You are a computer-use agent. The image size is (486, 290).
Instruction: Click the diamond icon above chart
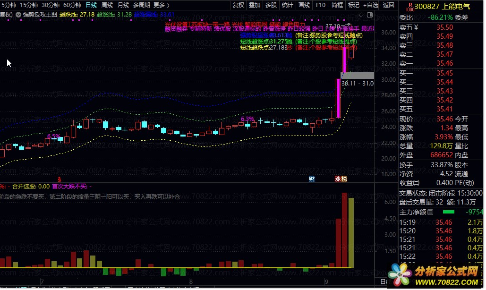click(x=361, y=15)
